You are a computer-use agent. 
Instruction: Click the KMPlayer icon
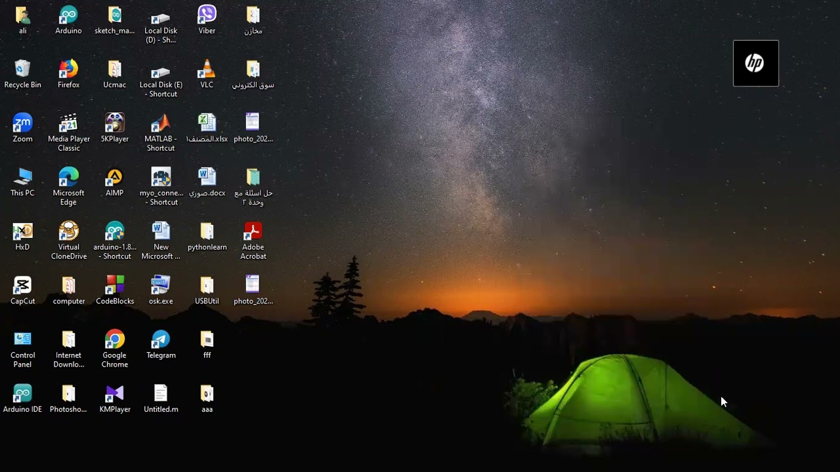pyautogui.click(x=115, y=393)
